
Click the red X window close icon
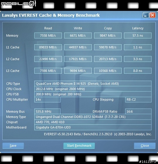click(152, 15)
